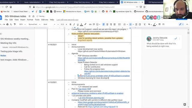
Task: Open the Help menu
Action: point(52,20)
